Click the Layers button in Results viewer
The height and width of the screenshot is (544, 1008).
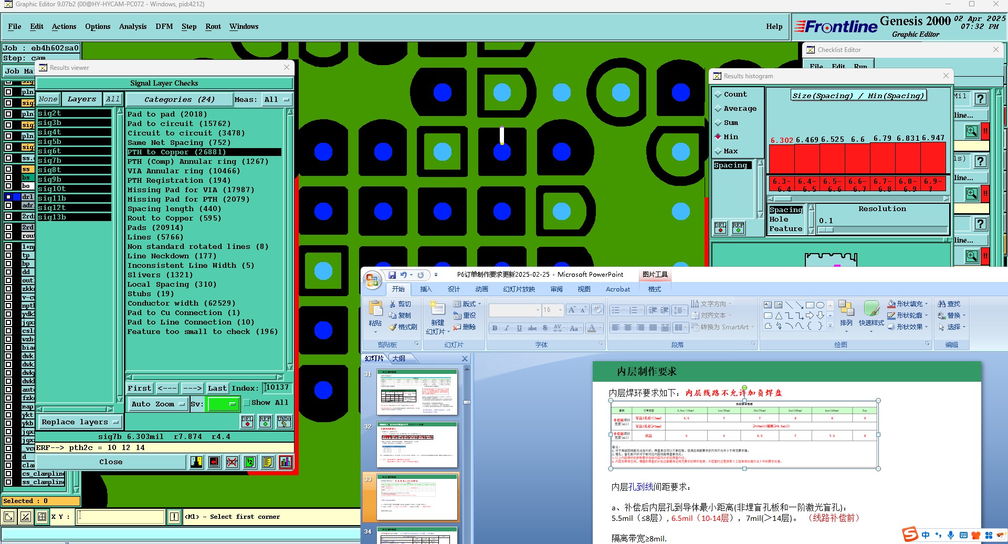[x=82, y=99]
